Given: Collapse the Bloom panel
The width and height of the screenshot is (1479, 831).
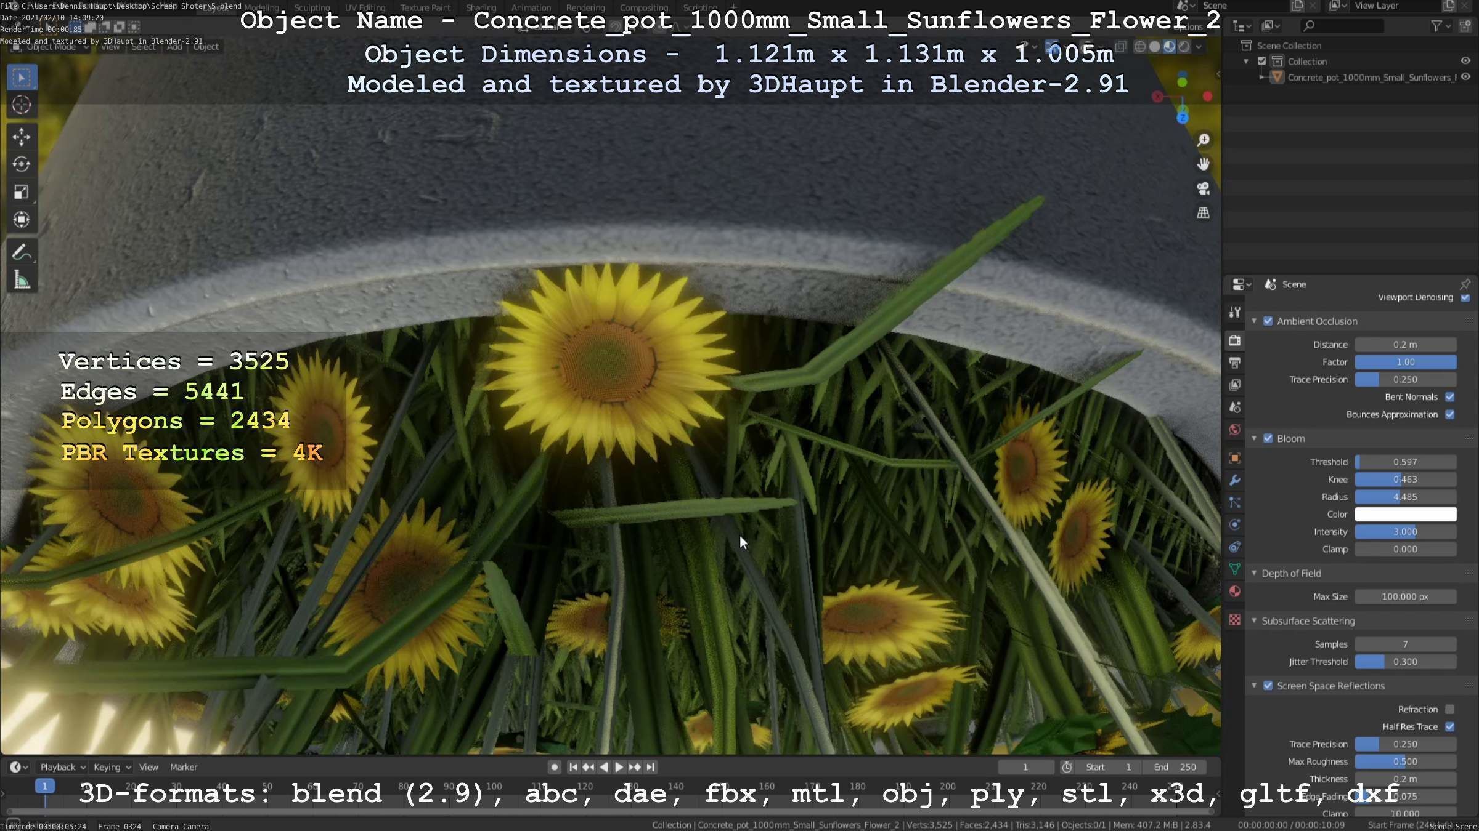Looking at the screenshot, I should pos(1254,438).
